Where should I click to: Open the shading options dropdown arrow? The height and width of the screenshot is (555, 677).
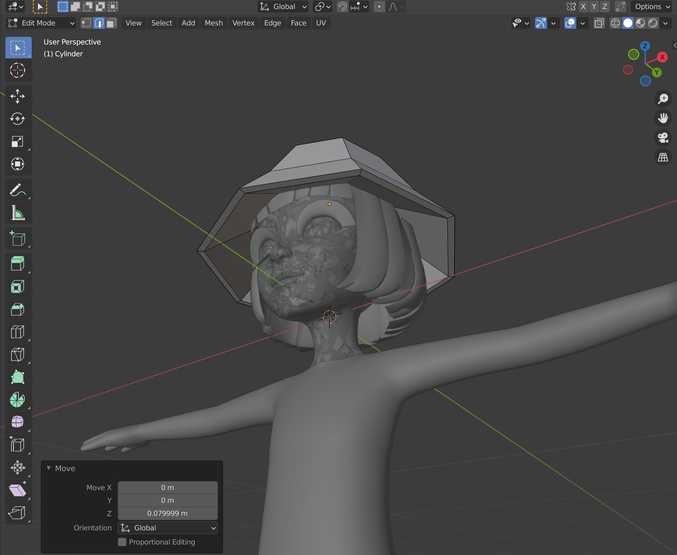coord(665,23)
